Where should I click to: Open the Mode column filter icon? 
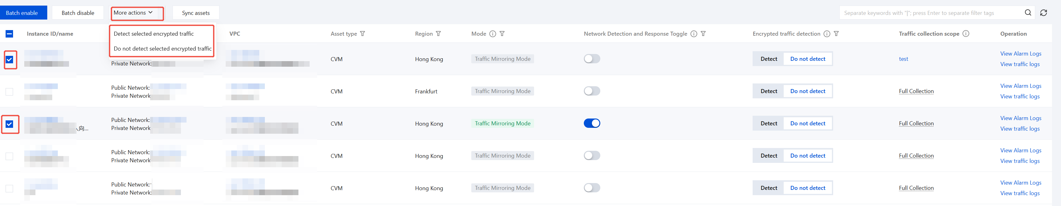[x=502, y=34]
